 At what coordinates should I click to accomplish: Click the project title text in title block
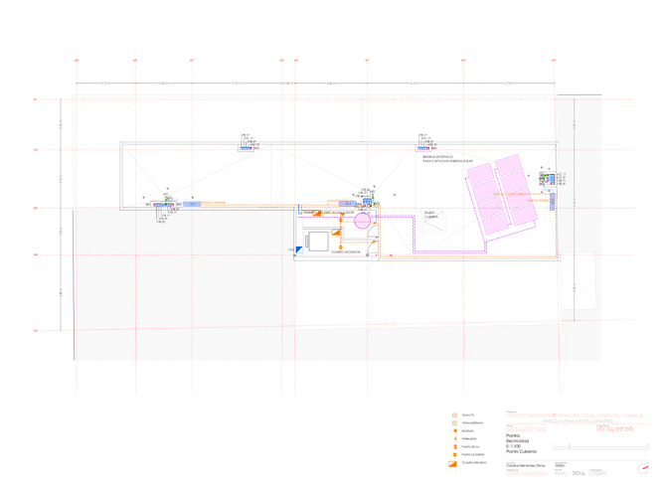click(x=574, y=417)
